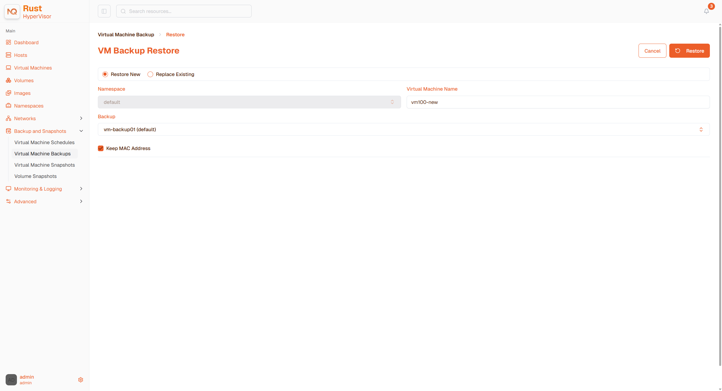Open the Namespace default dropdown
The height and width of the screenshot is (391, 722).
pos(249,102)
